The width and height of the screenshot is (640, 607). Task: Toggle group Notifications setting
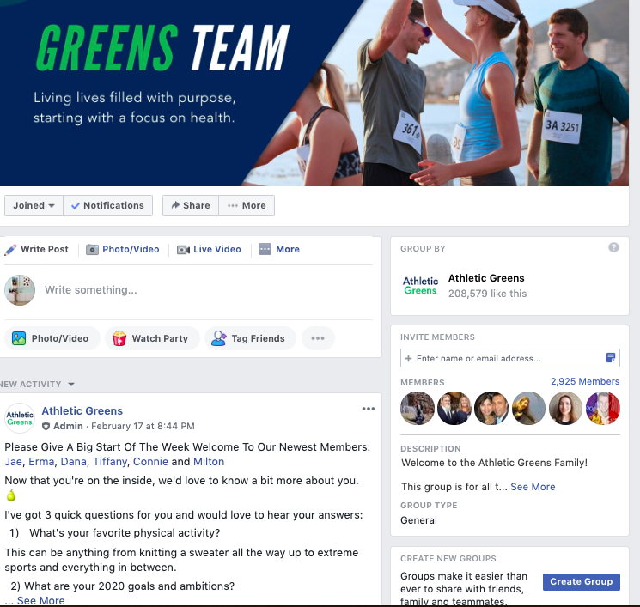click(107, 205)
